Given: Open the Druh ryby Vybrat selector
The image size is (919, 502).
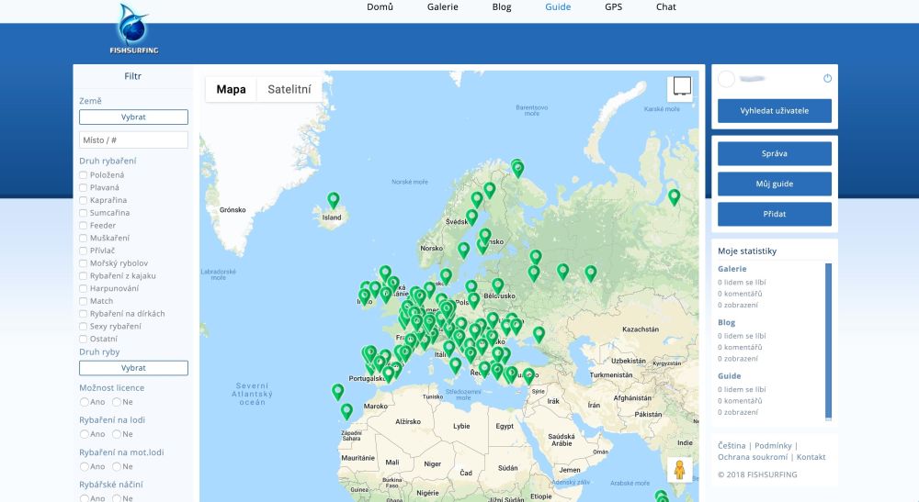Looking at the screenshot, I should point(133,368).
